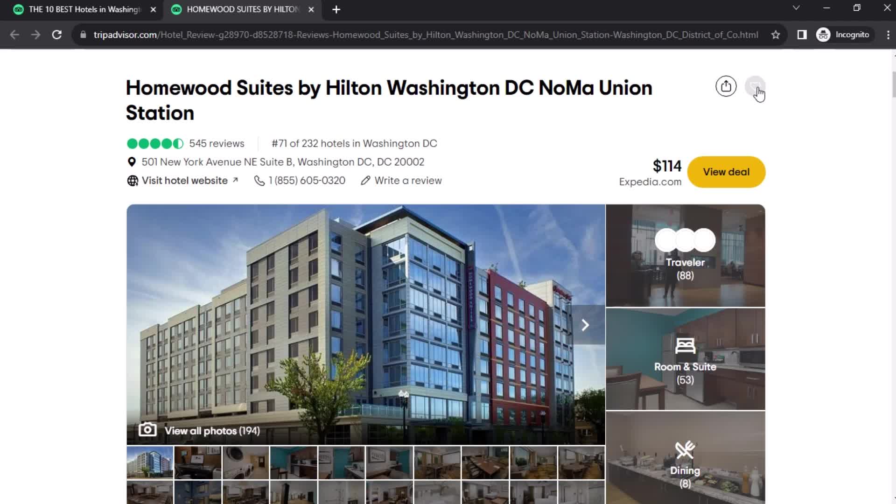Screen dimensions: 896x504
Task: Toggle the Room & Suite photos category
Action: [685, 359]
